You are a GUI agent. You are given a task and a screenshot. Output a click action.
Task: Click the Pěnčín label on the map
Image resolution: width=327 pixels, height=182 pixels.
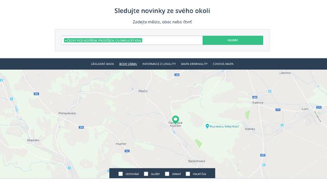[x=143, y=91]
